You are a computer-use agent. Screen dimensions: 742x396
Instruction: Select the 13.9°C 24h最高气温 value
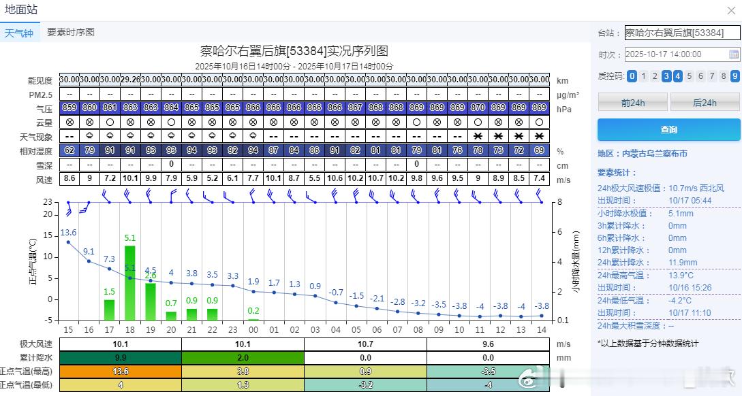681,276
